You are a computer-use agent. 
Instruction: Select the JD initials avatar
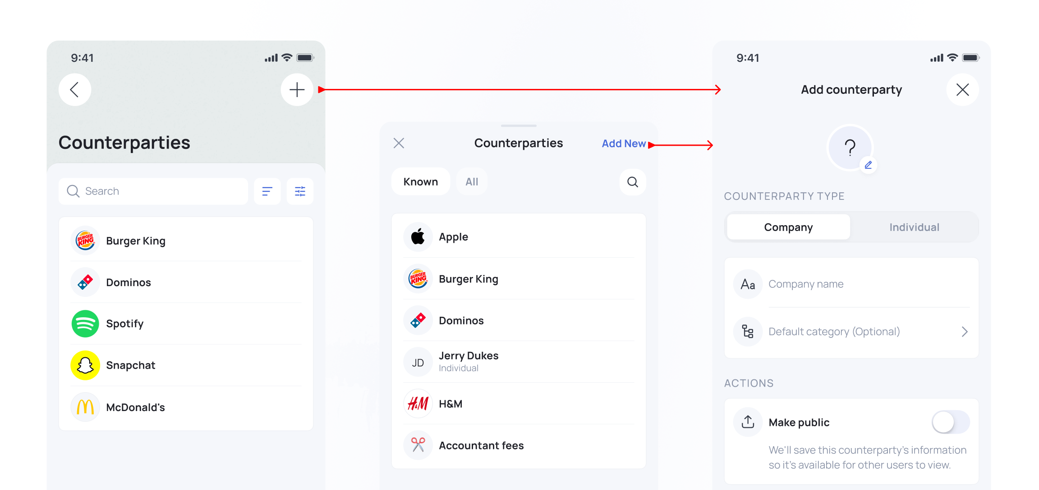418,362
